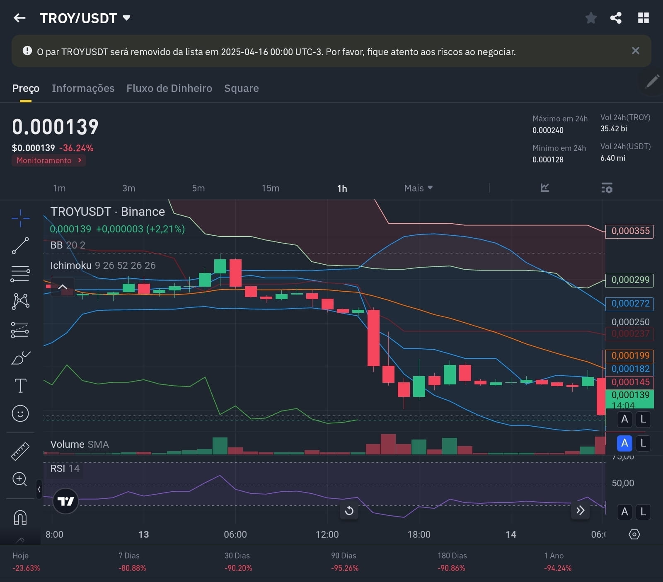Add pair to favorites with star icon
This screenshot has width=663, height=582.
591,18
